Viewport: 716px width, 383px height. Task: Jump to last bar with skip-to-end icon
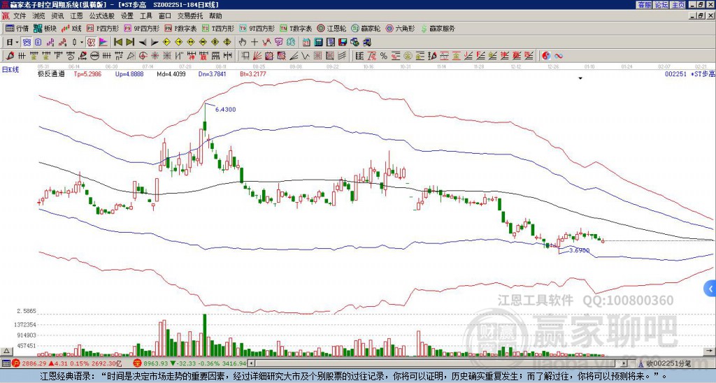[130, 43]
